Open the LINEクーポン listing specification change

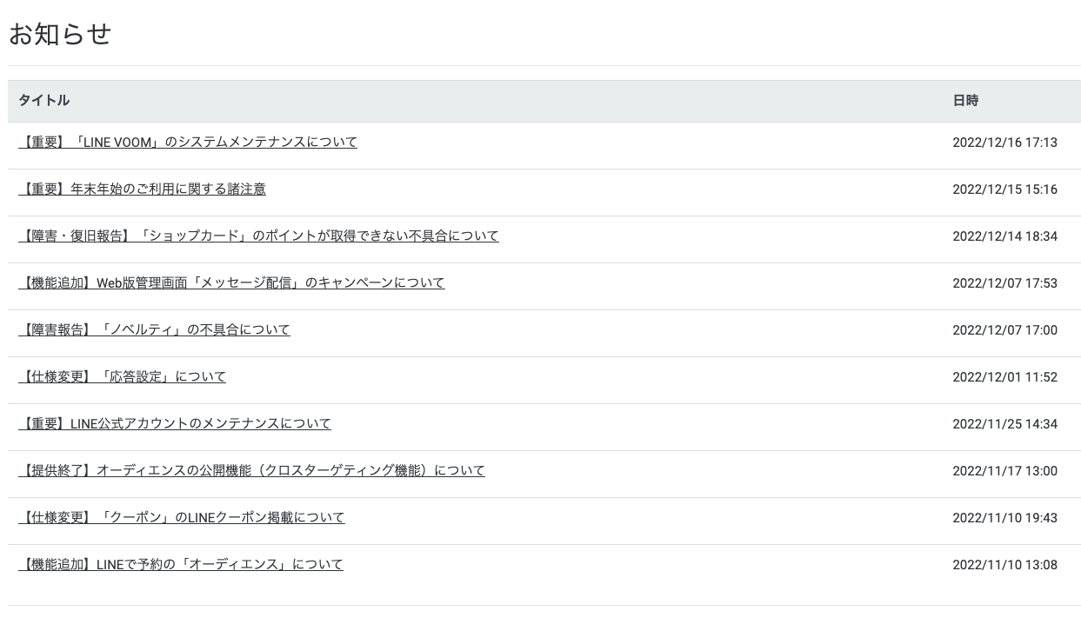181,518
